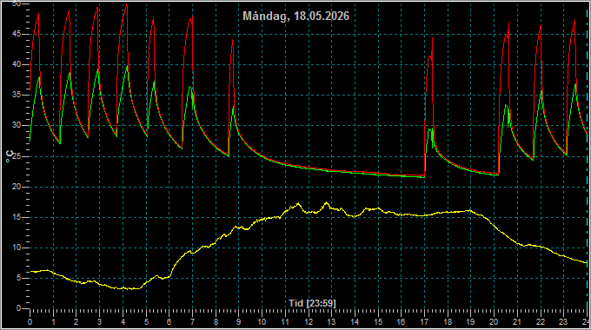The height and width of the screenshot is (330, 591).
Task: Select hour 23 on the time axis
Action: [x=563, y=322]
